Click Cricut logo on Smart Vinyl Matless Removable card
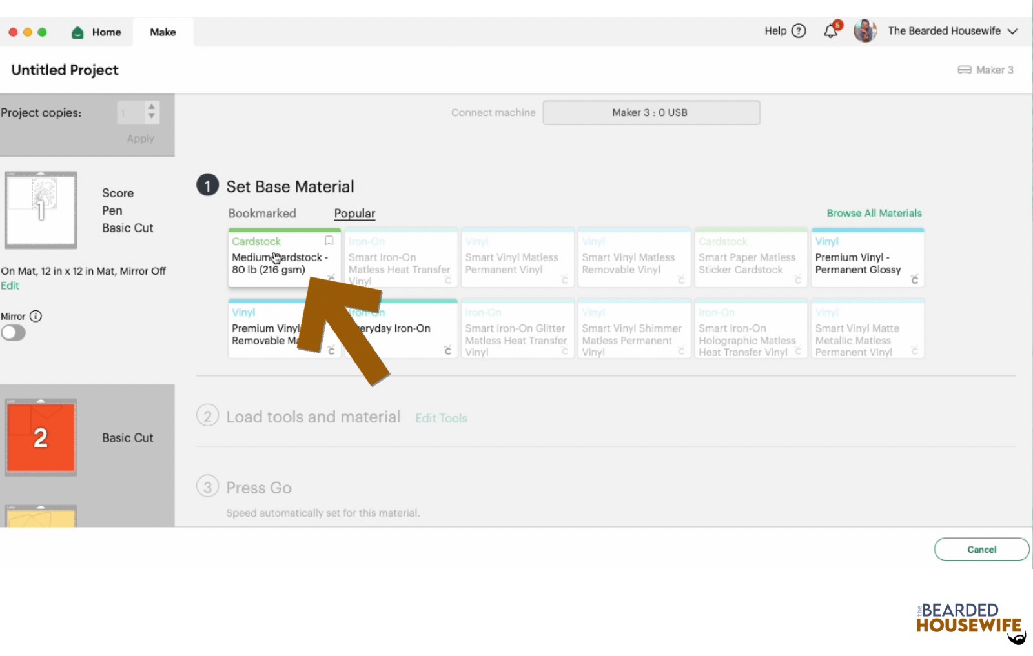 coord(681,279)
